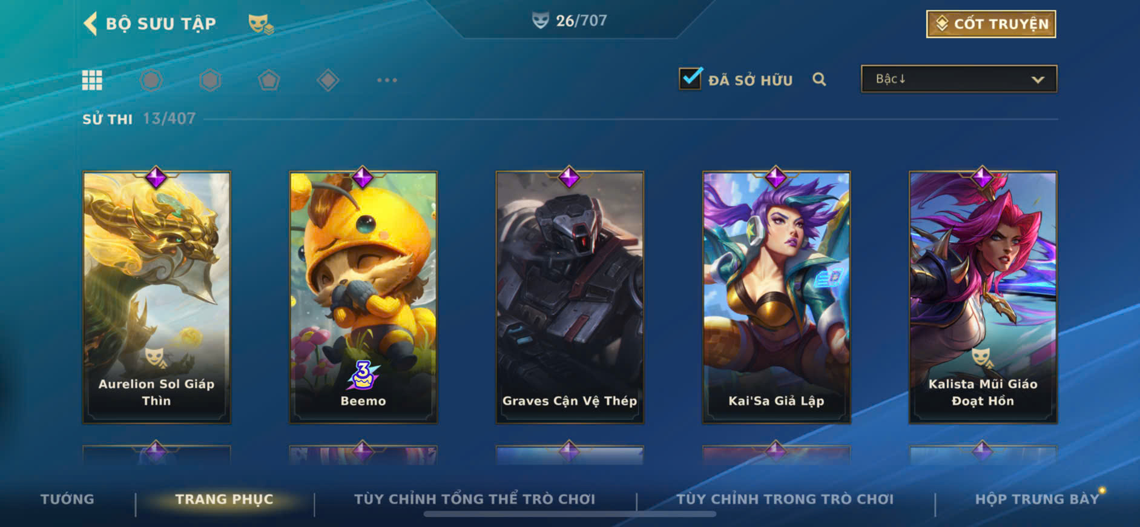Open the Hộp Trưng Bày tab
1140x527 pixels.
pyautogui.click(x=1036, y=499)
